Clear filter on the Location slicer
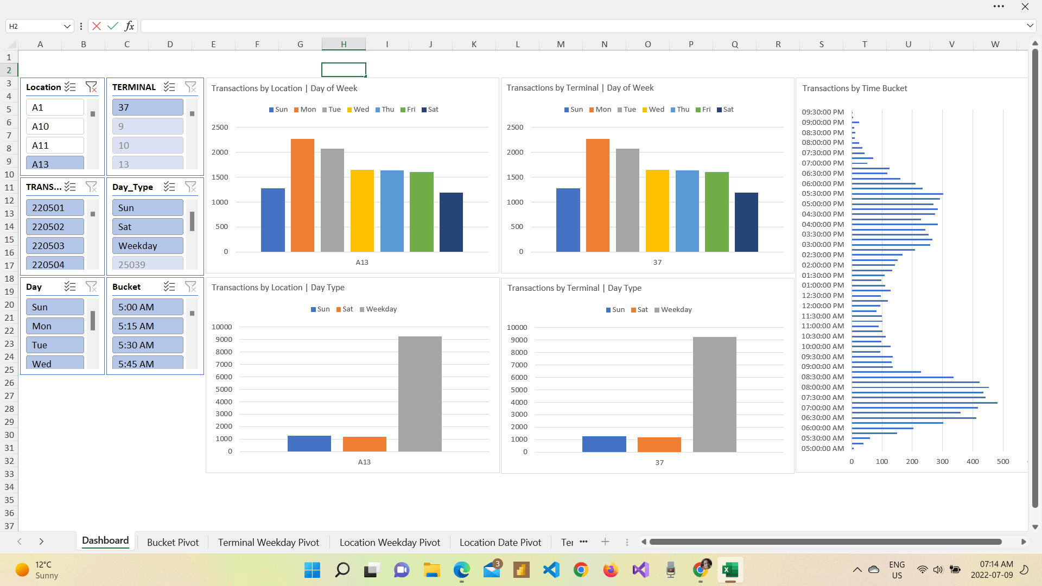This screenshot has width=1042, height=586. tap(91, 87)
